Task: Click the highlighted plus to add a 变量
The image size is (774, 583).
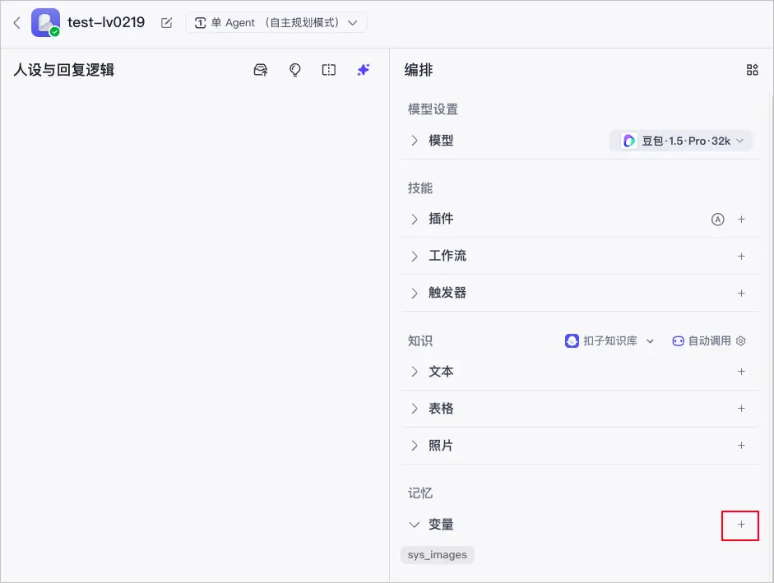Action: pyautogui.click(x=739, y=525)
